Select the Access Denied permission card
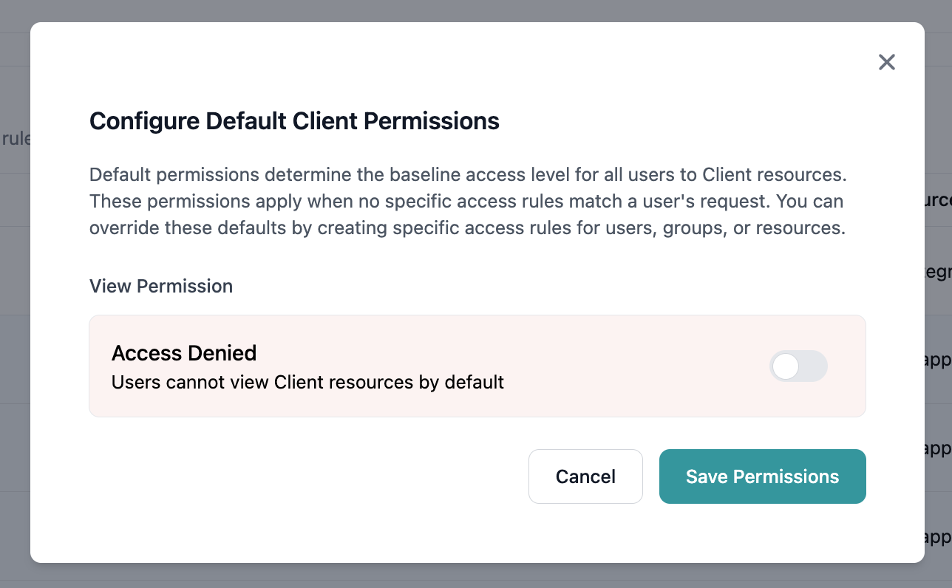The height and width of the screenshot is (588, 952). [x=477, y=366]
